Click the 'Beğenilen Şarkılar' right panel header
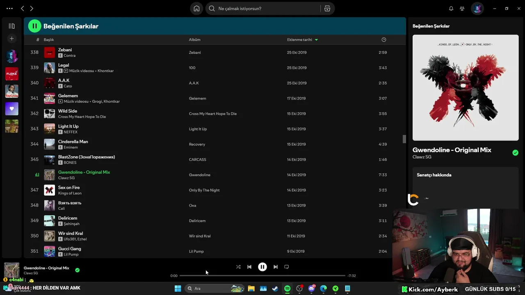The width and height of the screenshot is (525, 295). pos(431,26)
